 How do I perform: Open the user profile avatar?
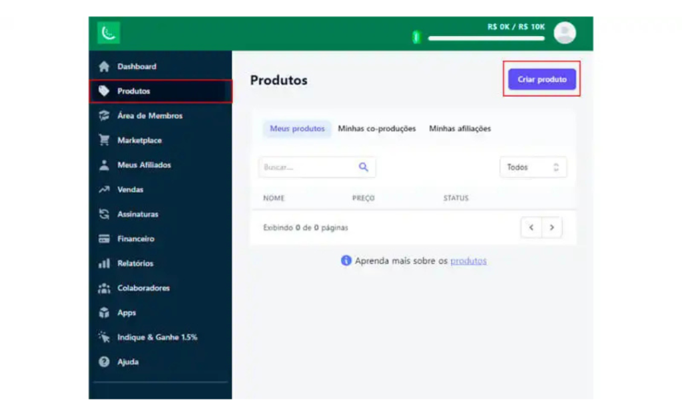coord(565,33)
